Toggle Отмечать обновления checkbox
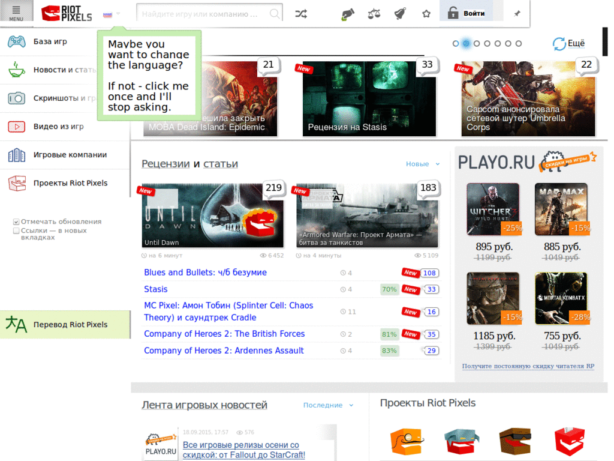Screen dimensions: 614x461 [16, 222]
